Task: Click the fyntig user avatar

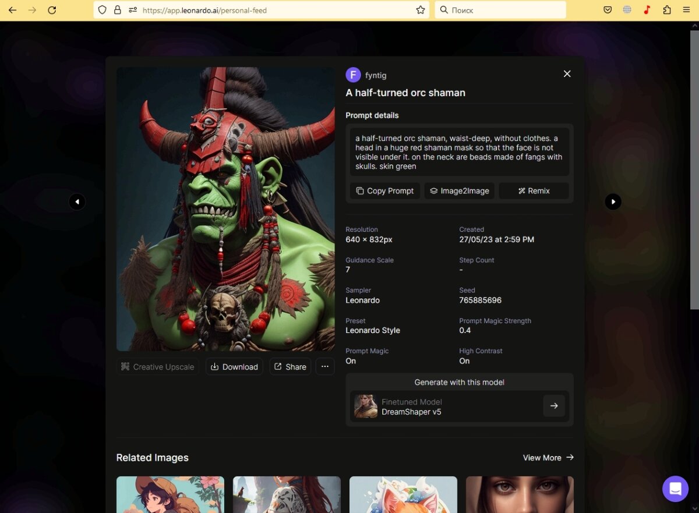Action: (x=353, y=75)
